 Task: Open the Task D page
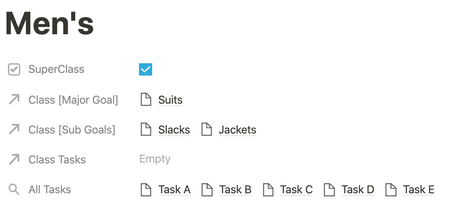(x=358, y=189)
